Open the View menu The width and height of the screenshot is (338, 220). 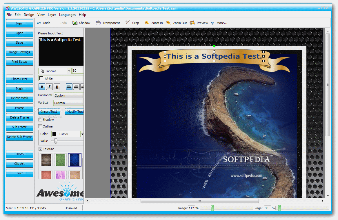tap(41, 15)
